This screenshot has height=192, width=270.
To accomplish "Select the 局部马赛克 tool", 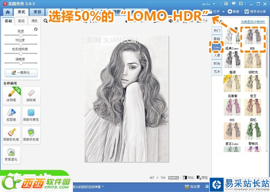I will pyautogui.click(x=31, y=115).
